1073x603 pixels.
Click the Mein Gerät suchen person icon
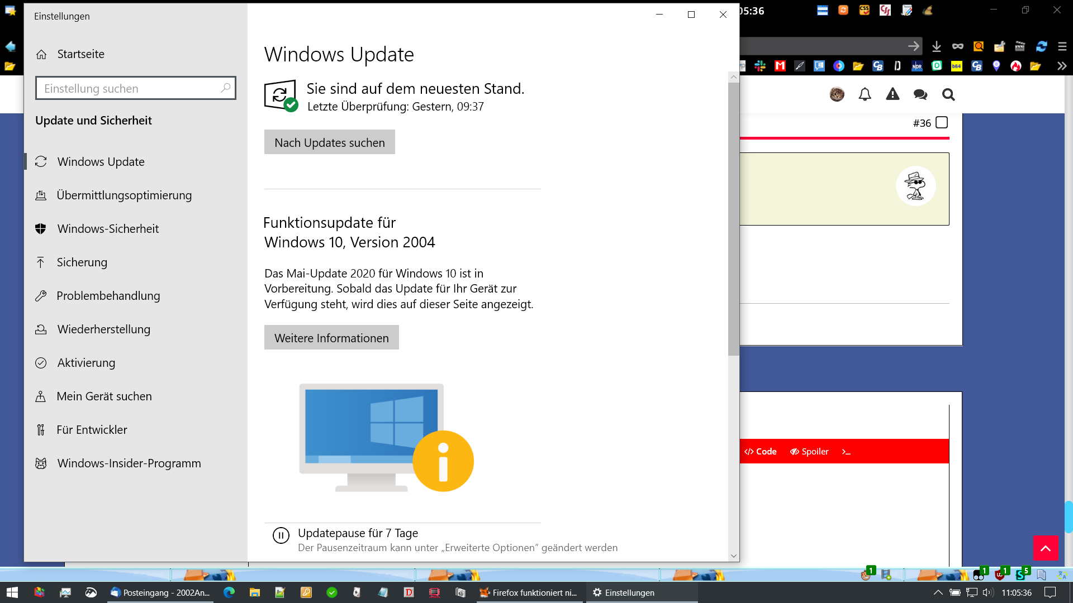point(41,396)
